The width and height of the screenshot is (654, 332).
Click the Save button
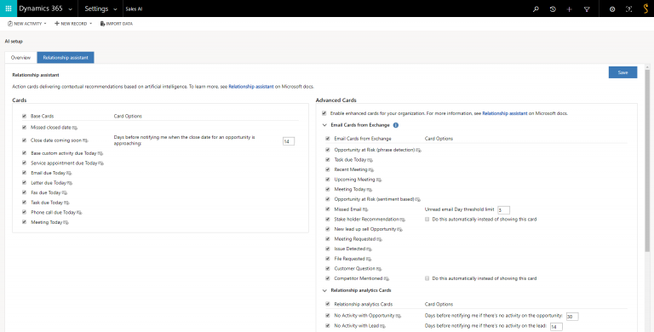coord(622,72)
